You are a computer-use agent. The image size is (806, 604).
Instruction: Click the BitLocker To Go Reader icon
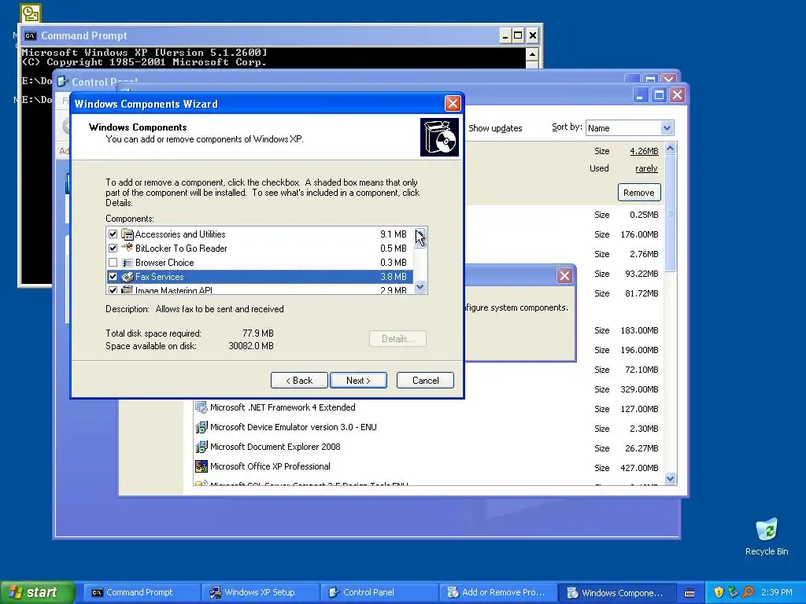pos(127,248)
